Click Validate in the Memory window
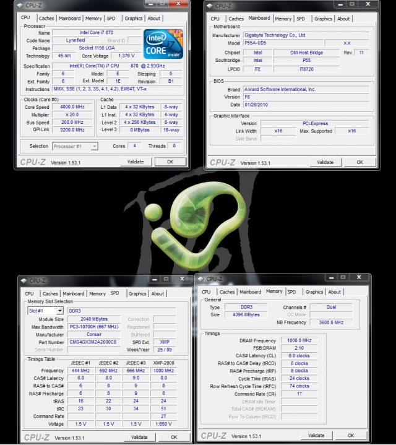Image resolution: width=396 pixels, height=445 pixels. [316, 436]
